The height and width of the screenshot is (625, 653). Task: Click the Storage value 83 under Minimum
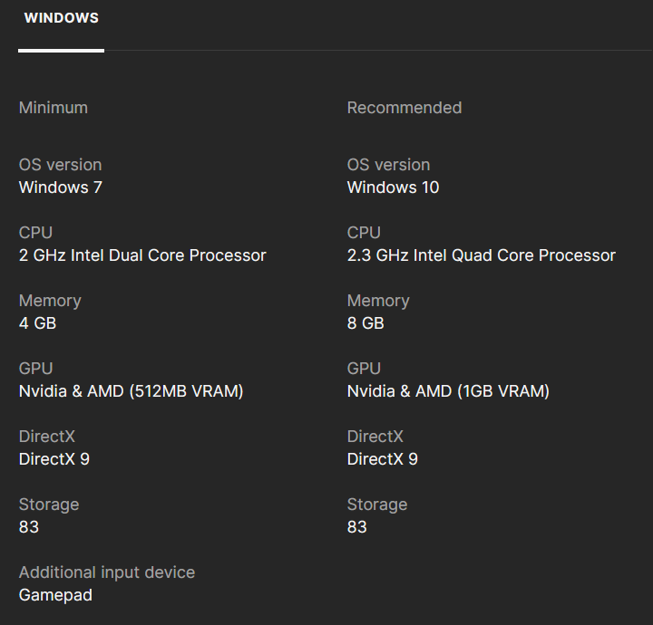click(29, 527)
